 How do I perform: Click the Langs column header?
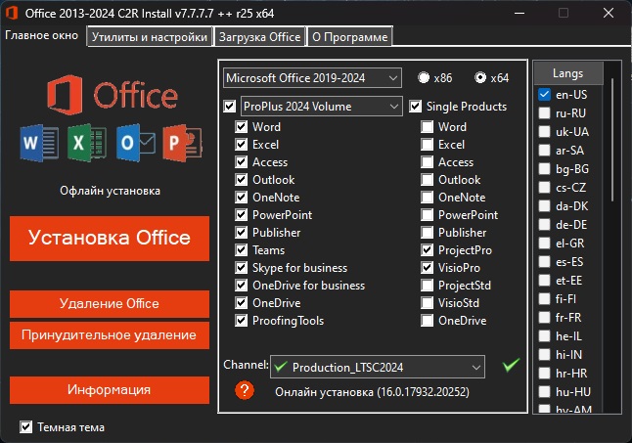coord(568,73)
